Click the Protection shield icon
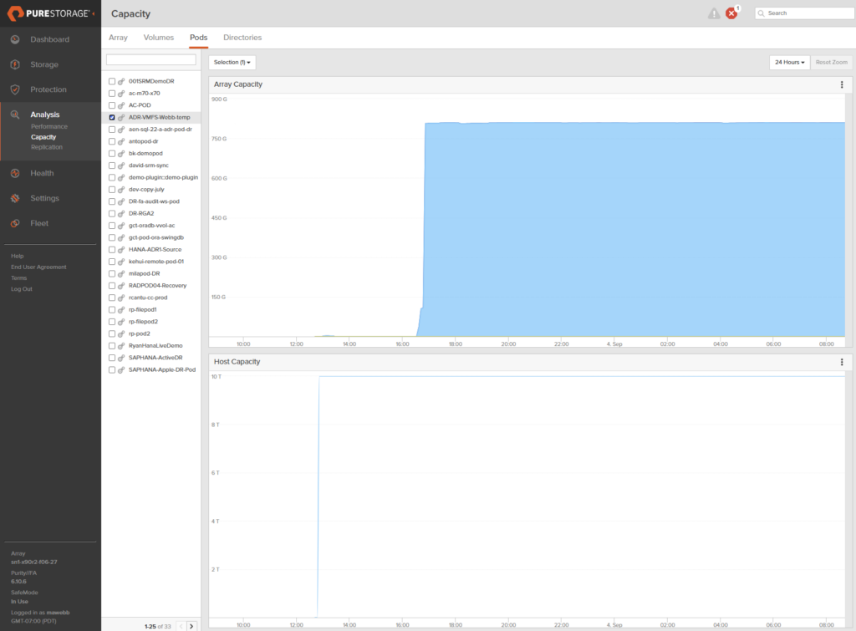This screenshot has height=631, width=856. point(15,89)
